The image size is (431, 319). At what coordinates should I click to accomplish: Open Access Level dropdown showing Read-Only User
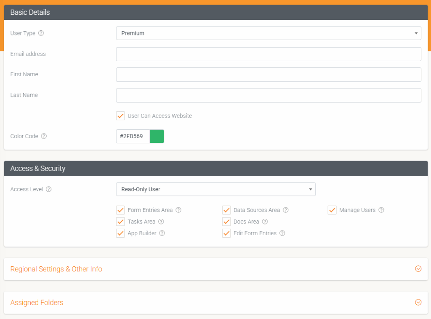[216, 189]
